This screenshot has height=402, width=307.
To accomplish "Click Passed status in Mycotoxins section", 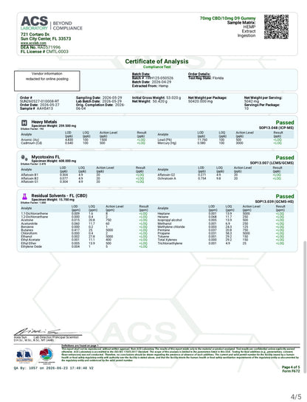I will click(x=285, y=158).
